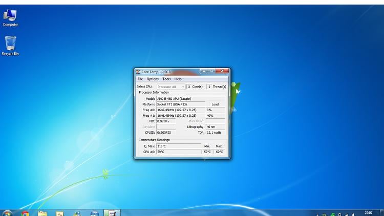Open the Windows Start menu
Viewport: 384px width, 216px height.
tap(7, 213)
